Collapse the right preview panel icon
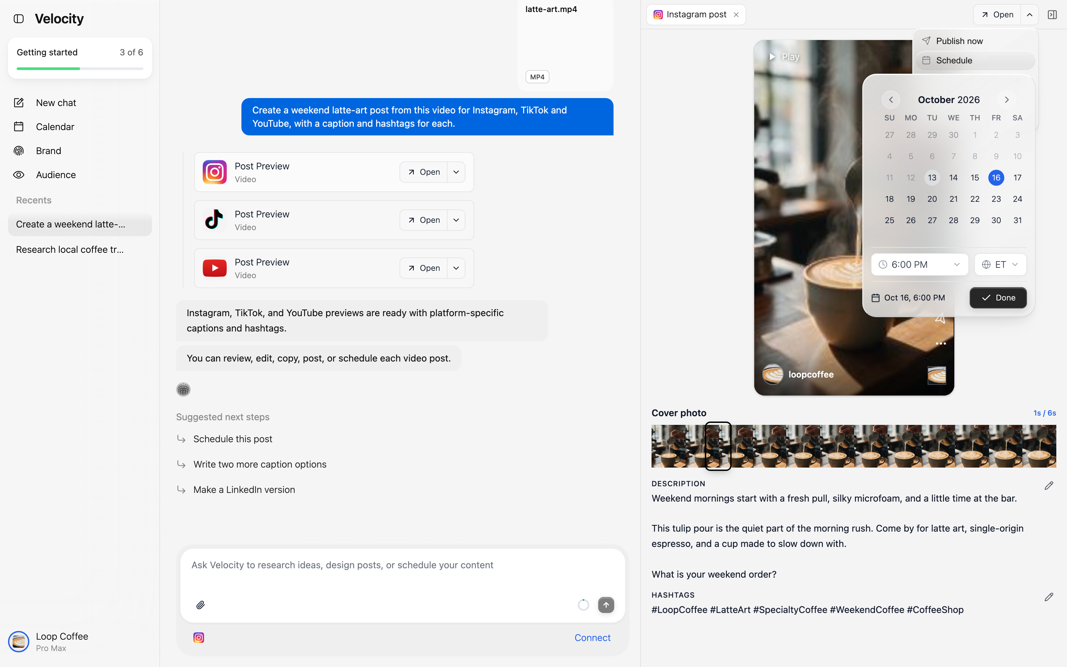1067x667 pixels. click(1052, 15)
